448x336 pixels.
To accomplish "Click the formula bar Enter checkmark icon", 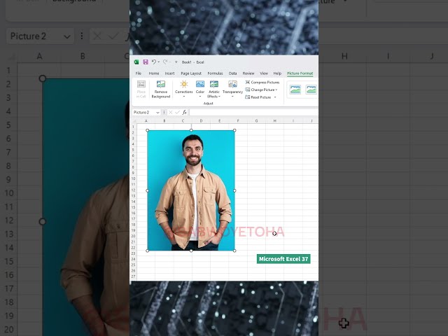I will click(x=177, y=113).
